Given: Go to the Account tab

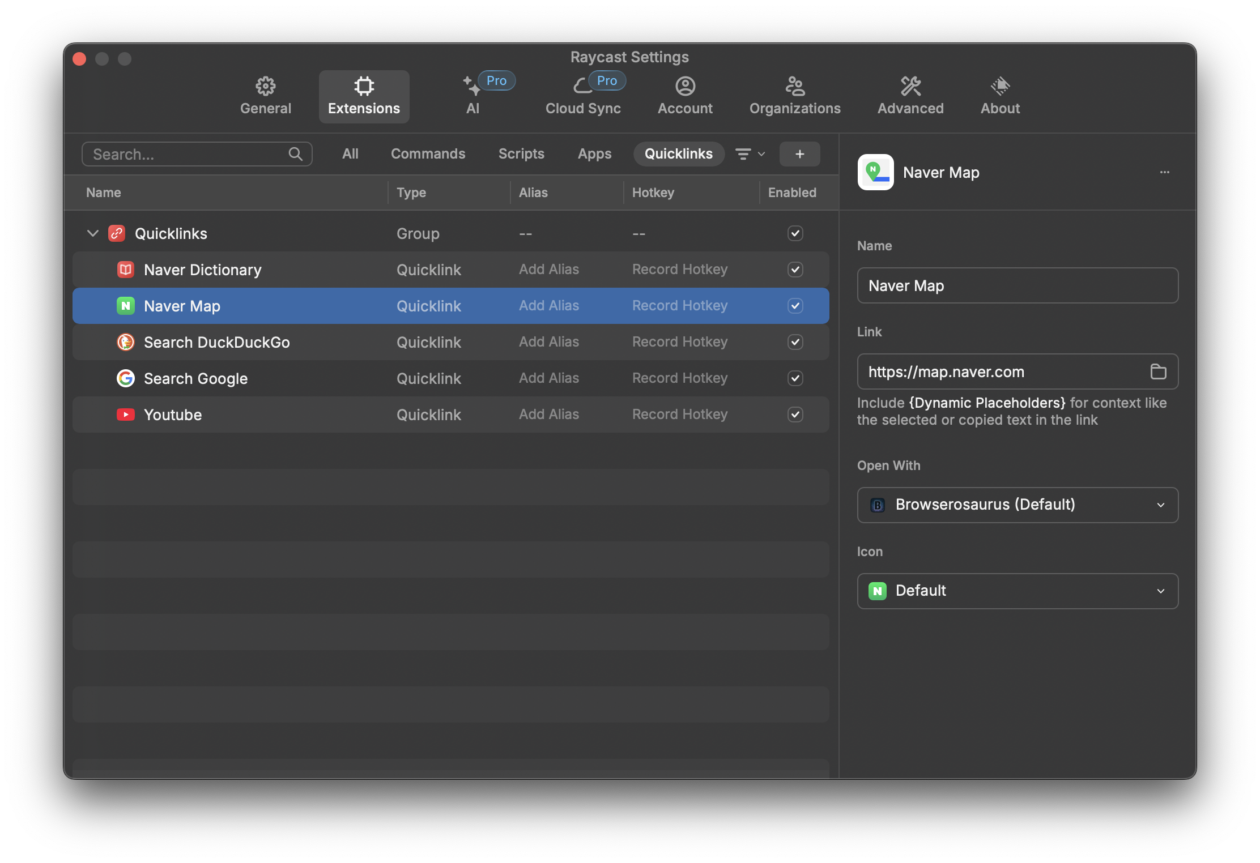Looking at the screenshot, I should click(x=685, y=96).
